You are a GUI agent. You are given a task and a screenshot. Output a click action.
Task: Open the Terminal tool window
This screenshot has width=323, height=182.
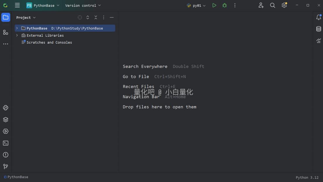tap(6, 143)
